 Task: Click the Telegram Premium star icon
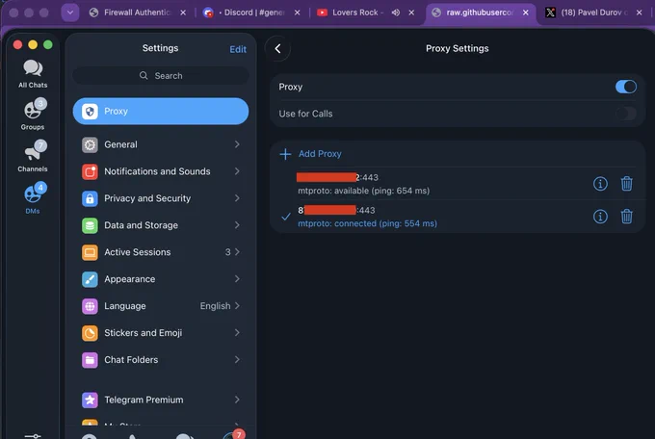(90, 400)
